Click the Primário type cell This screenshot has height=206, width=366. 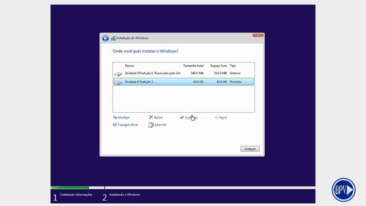[236, 82]
